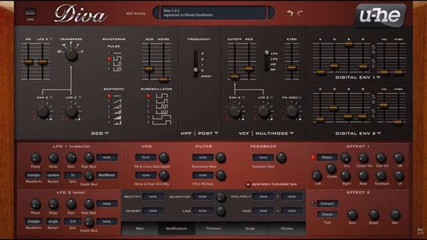Screen dimensions: 427x240
Task: Open LFO 1 Restart random selector
Action: tap(53, 175)
